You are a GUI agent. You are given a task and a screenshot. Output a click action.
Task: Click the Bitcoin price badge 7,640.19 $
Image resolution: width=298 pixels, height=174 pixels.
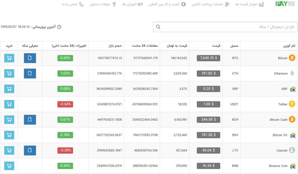208,58
